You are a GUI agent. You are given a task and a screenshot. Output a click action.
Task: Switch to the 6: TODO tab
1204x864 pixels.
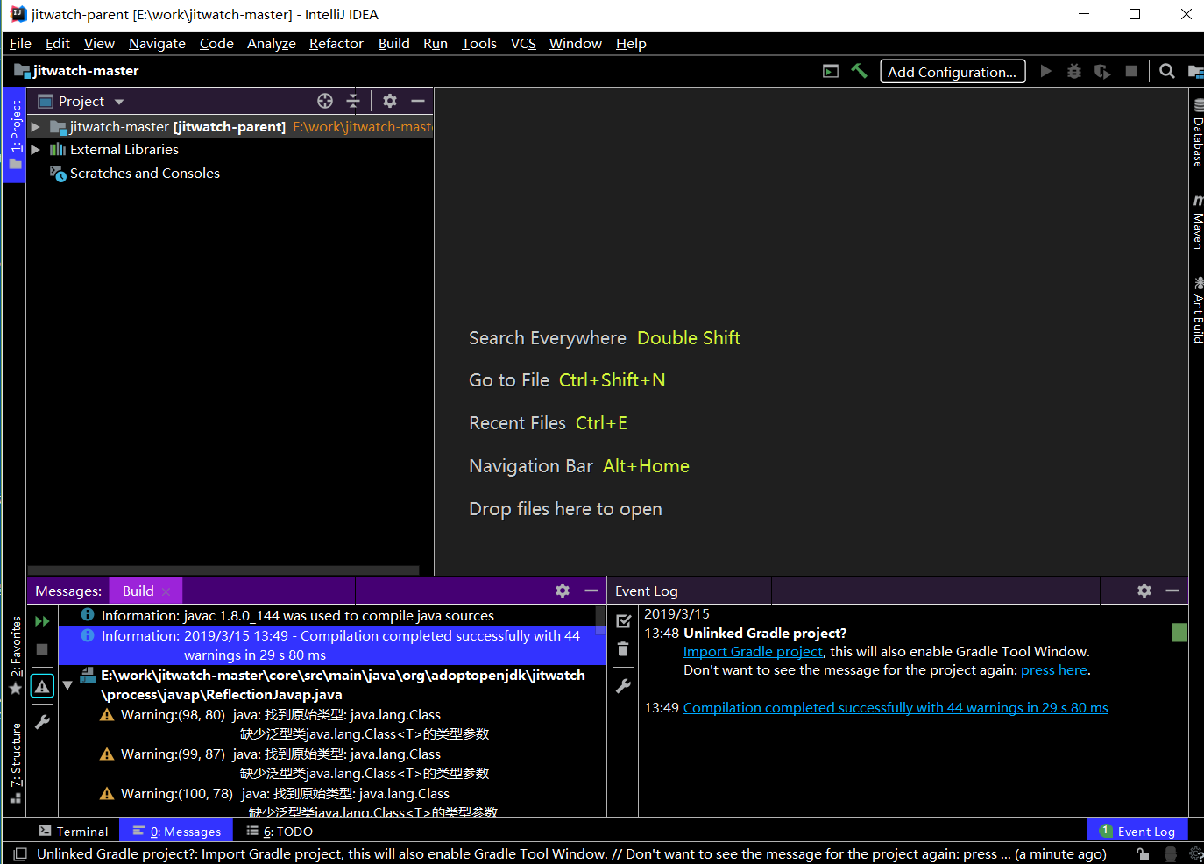280,831
